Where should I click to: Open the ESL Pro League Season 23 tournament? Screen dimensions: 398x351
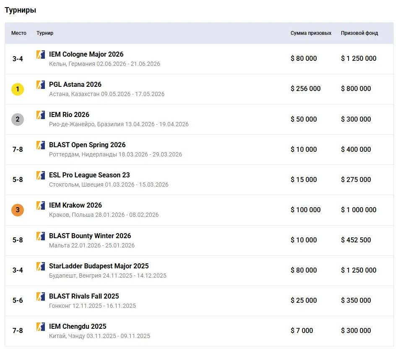point(89,175)
